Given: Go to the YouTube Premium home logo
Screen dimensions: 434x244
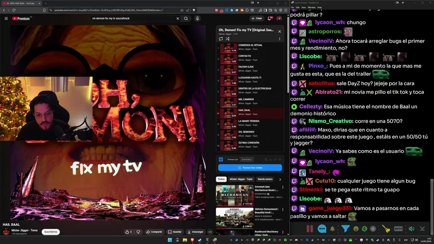Looking at the screenshot, I should [x=21, y=18].
